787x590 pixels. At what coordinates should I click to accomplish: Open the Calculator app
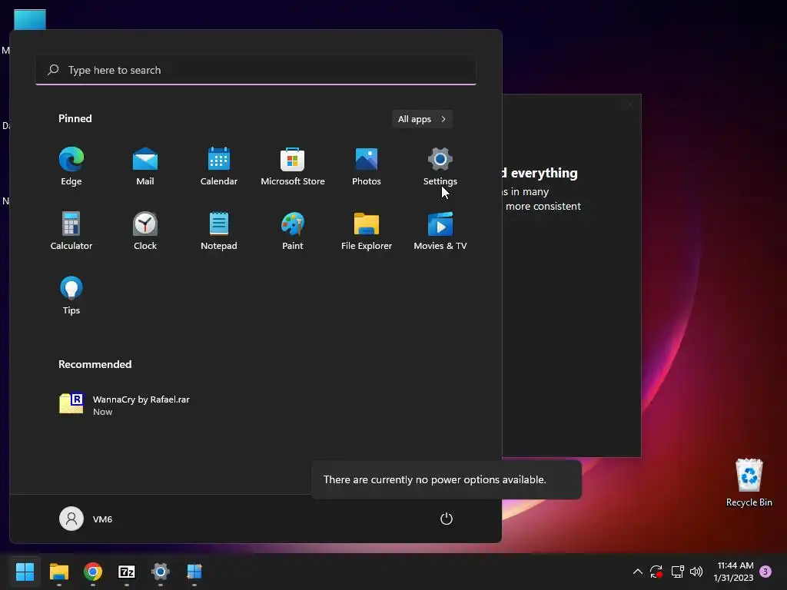coord(71,230)
